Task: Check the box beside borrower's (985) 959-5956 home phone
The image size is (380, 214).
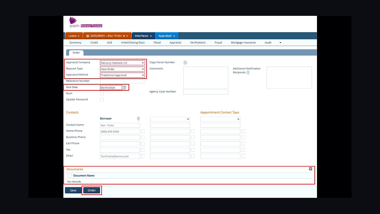Action: tap(143, 131)
